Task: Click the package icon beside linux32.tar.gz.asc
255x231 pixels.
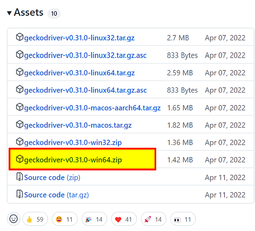Action: [x=20, y=54]
